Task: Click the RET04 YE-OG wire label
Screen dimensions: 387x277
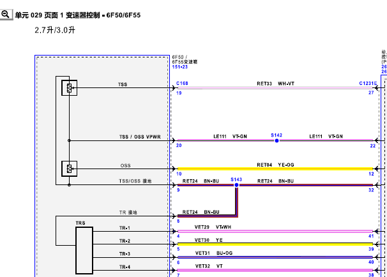Action: [x=275, y=165]
